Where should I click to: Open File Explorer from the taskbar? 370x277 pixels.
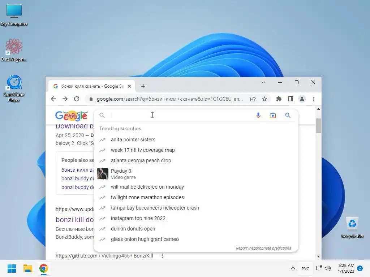pos(27,268)
